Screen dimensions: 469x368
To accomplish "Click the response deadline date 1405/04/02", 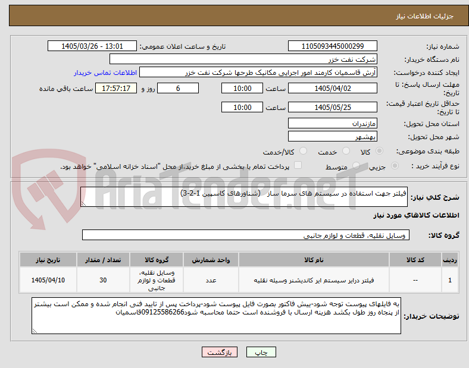I will coord(332,89).
